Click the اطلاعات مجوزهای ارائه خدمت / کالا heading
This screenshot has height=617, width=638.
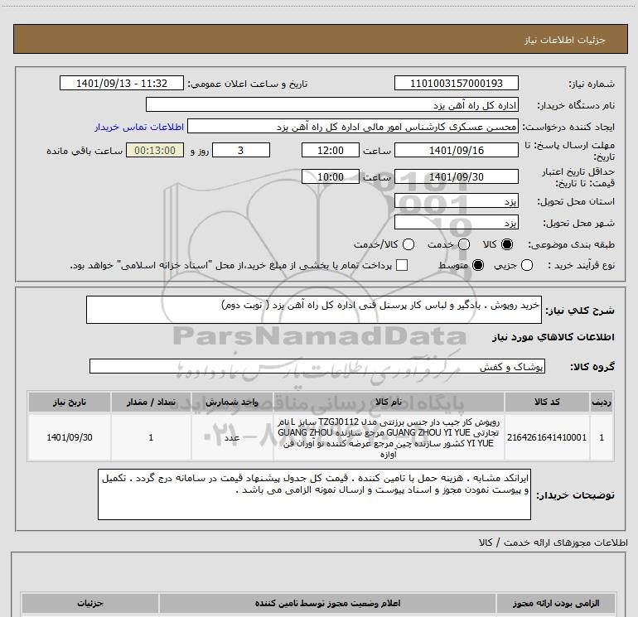pos(553,542)
